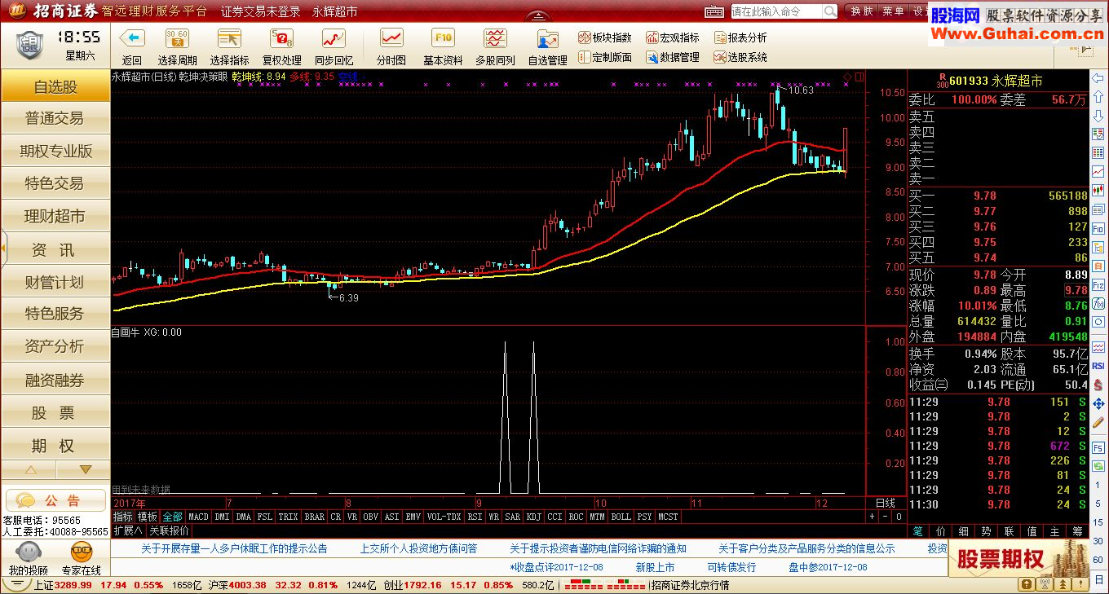Switch to the 模板 tab
Image resolution: width=1109 pixels, height=594 pixels.
pyautogui.click(x=147, y=517)
